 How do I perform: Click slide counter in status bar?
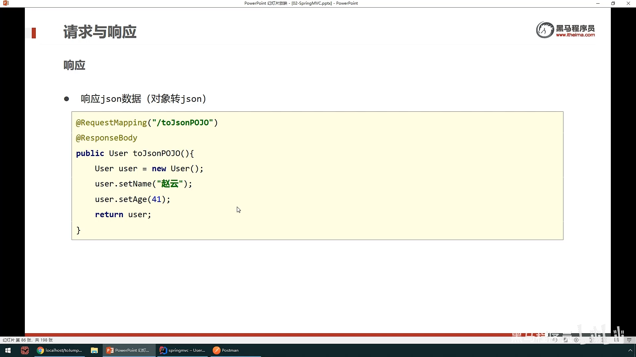pyautogui.click(x=28, y=340)
